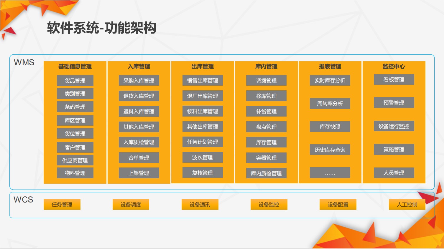Select the 设备调度 button
444x249 pixels.
(131, 205)
